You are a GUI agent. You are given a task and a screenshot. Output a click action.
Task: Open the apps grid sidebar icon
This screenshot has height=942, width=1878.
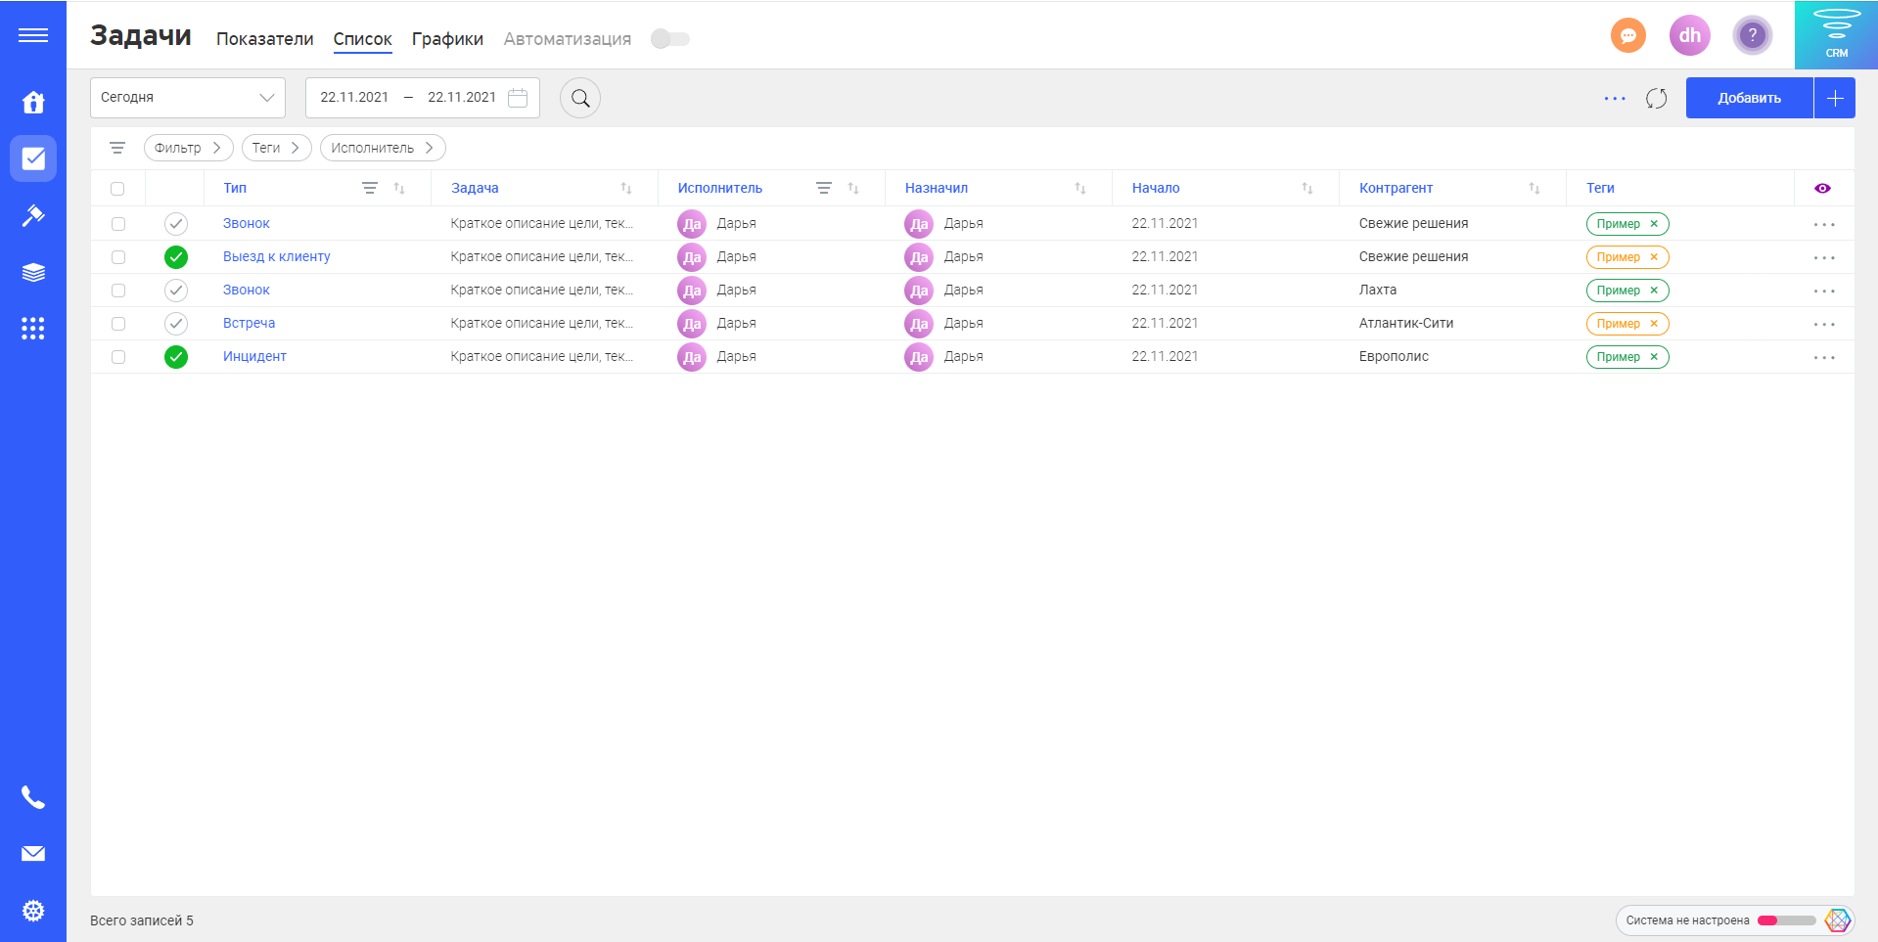pos(33,329)
